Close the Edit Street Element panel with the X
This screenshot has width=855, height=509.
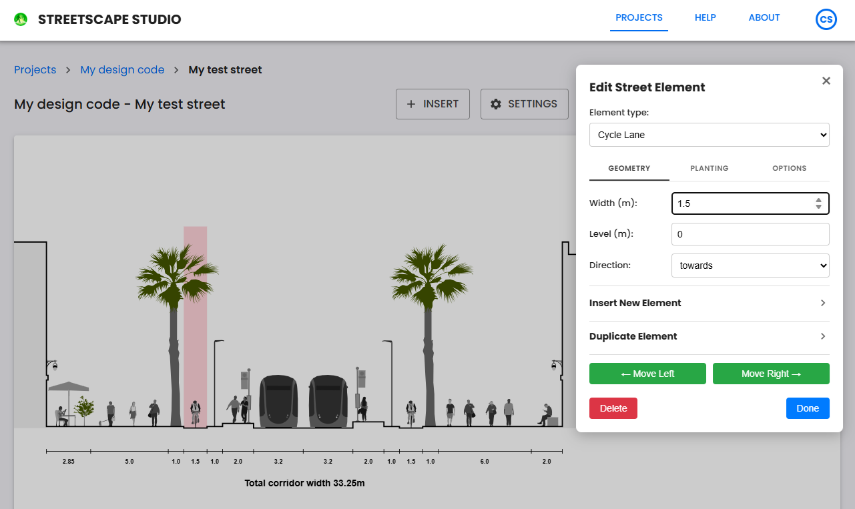(x=826, y=80)
